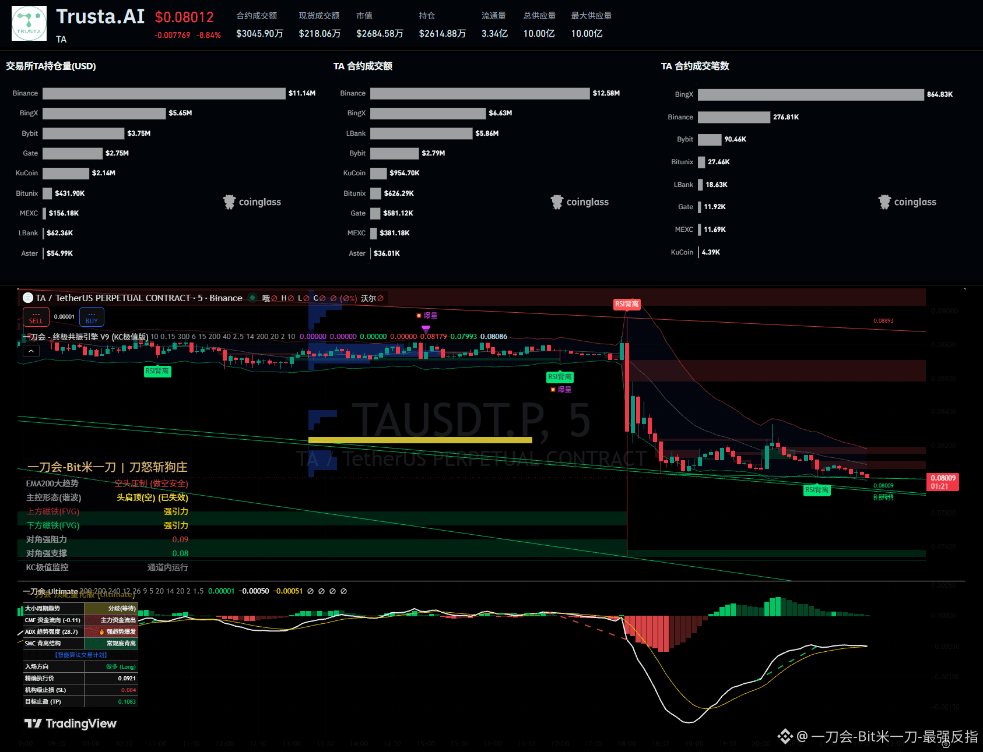This screenshot has height=752, width=983.
Task: Collapse the indicator legend with the chevron
Action: tap(31, 351)
